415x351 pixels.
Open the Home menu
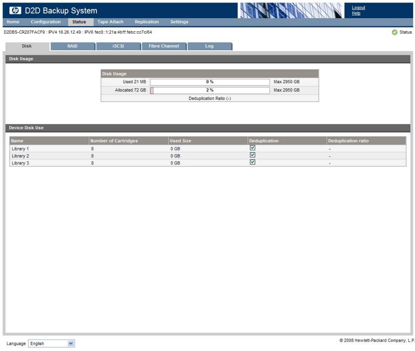13,22
